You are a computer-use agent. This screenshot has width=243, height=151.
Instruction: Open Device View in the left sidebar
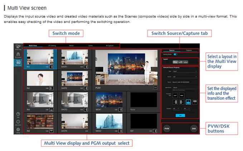pos(18,47)
